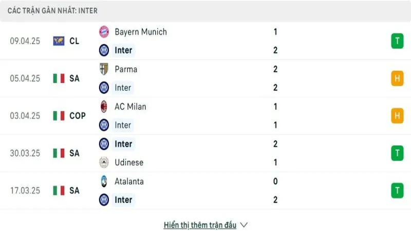Click the green T badge for Udinese match
Image resolution: width=411 pixels, height=231 pixels.
click(x=397, y=153)
